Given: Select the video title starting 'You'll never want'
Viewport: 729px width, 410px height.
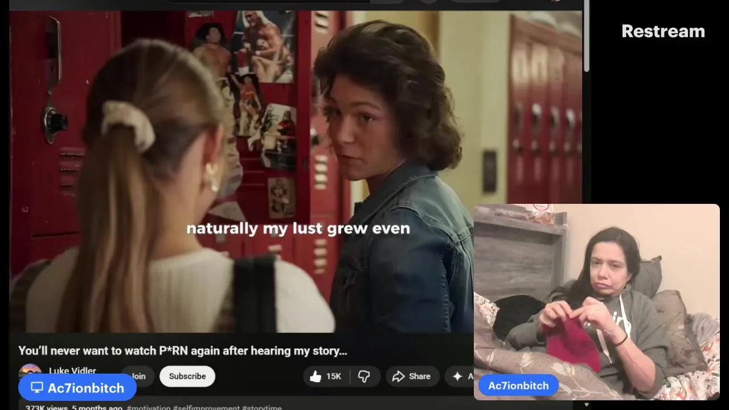Looking at the screenshot, I should point(183,351).
